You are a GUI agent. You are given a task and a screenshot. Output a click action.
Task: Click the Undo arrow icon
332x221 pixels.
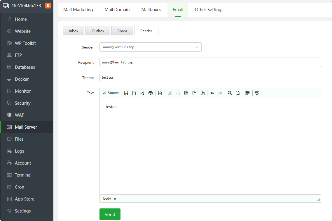tap(212, 93)
